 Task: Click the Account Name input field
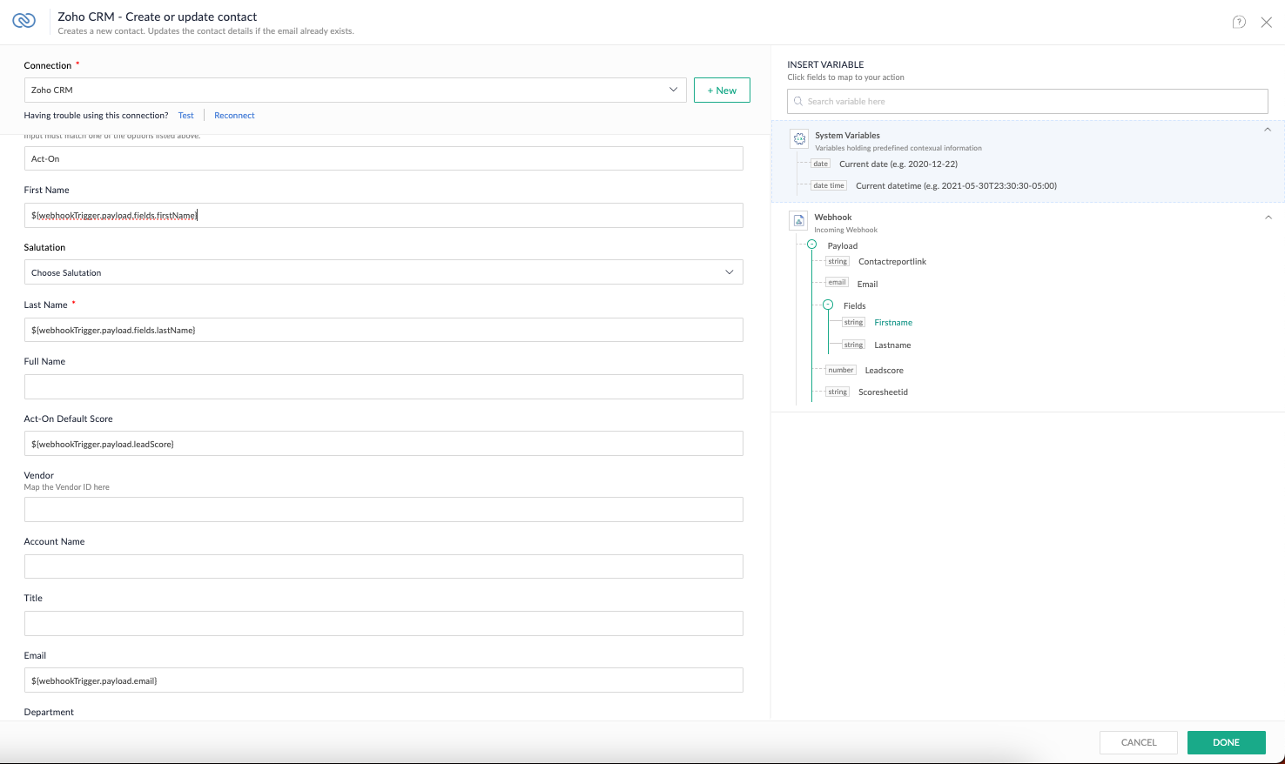384,566
